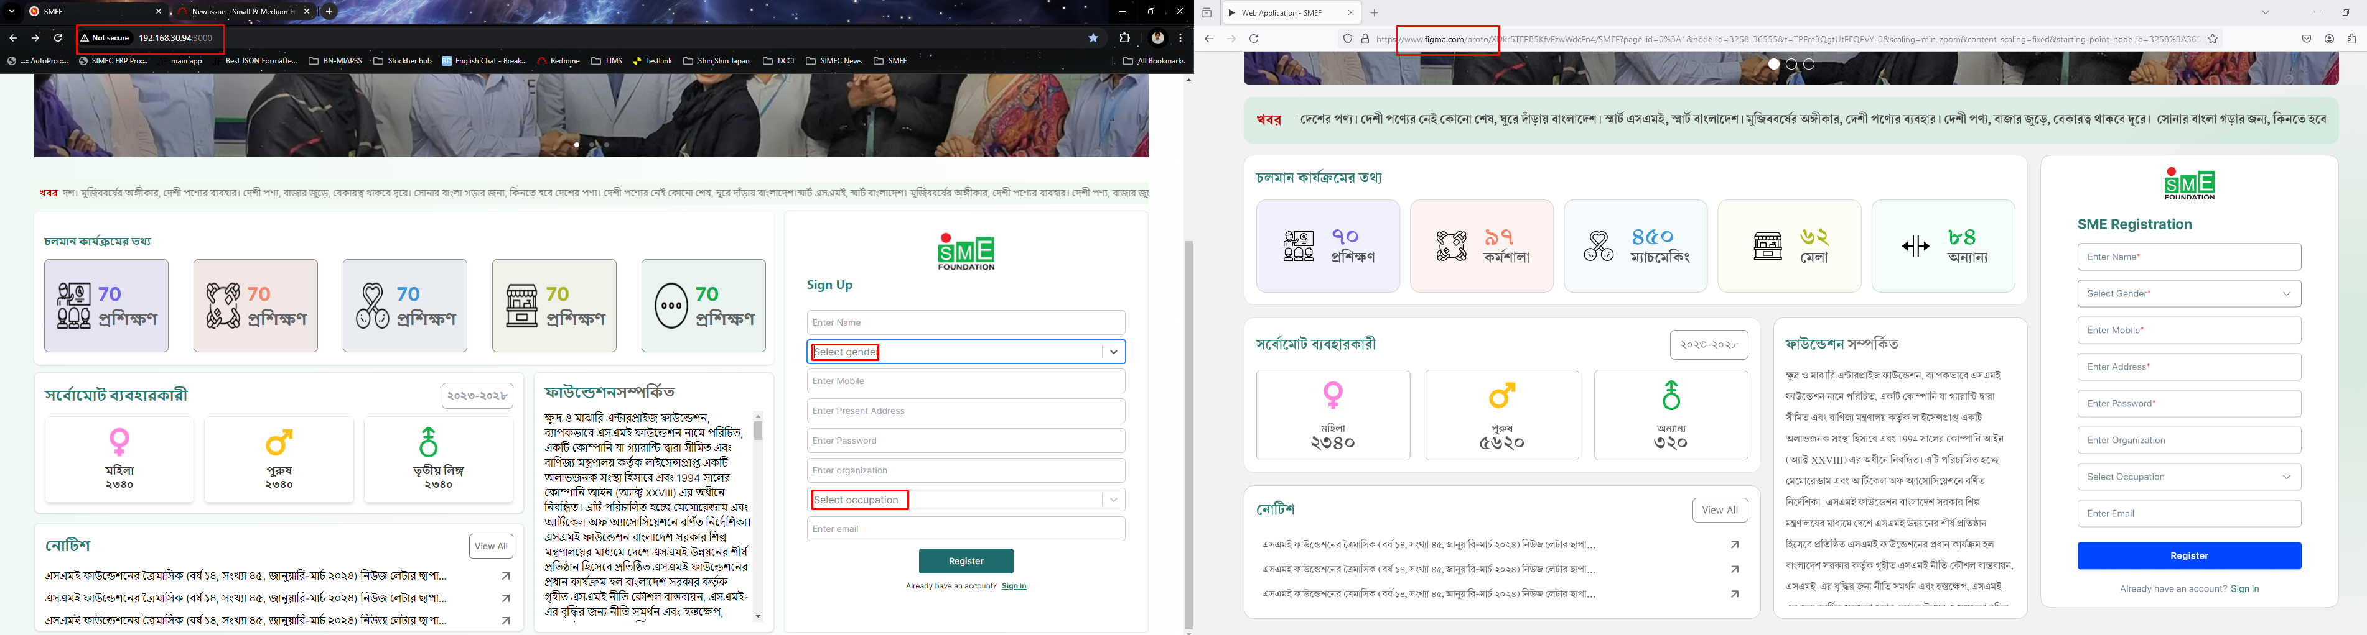Click the Not secure site info badge
Screen dimensions: 2367x635
pyautogui.click(x=105, y=38)
